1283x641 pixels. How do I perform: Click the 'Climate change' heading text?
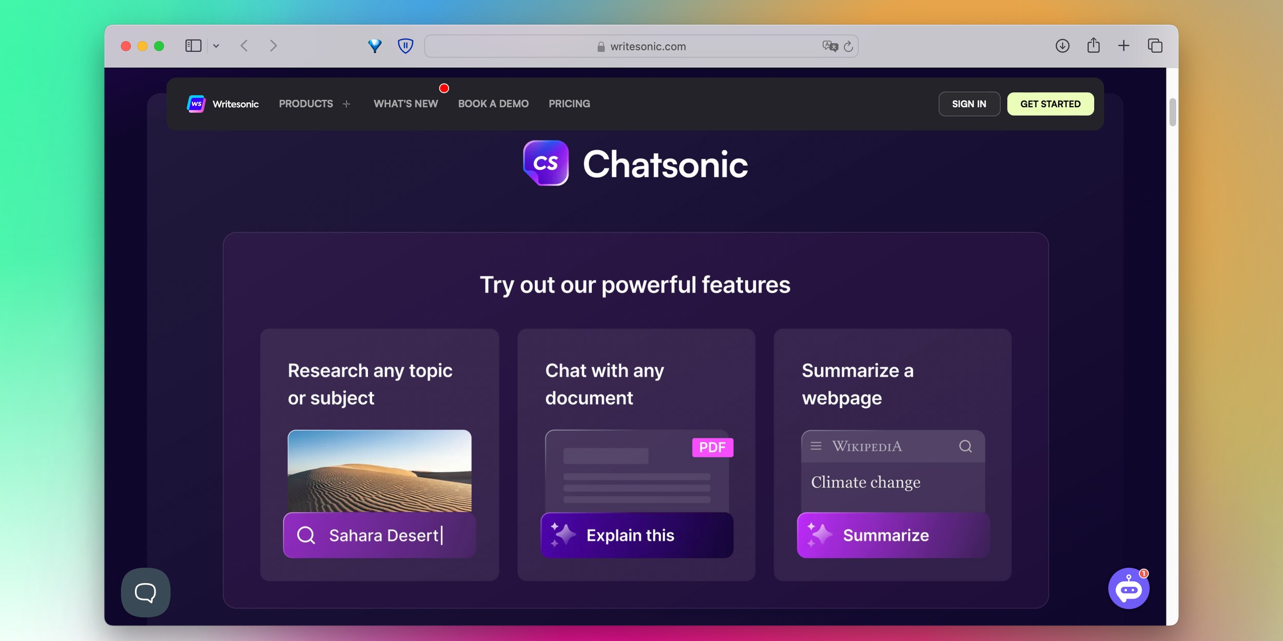pyautogui.click(x=865, y=482)
